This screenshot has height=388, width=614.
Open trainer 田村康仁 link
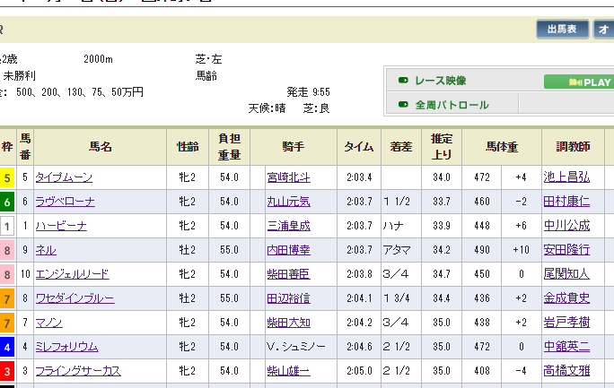coord(566,202)
